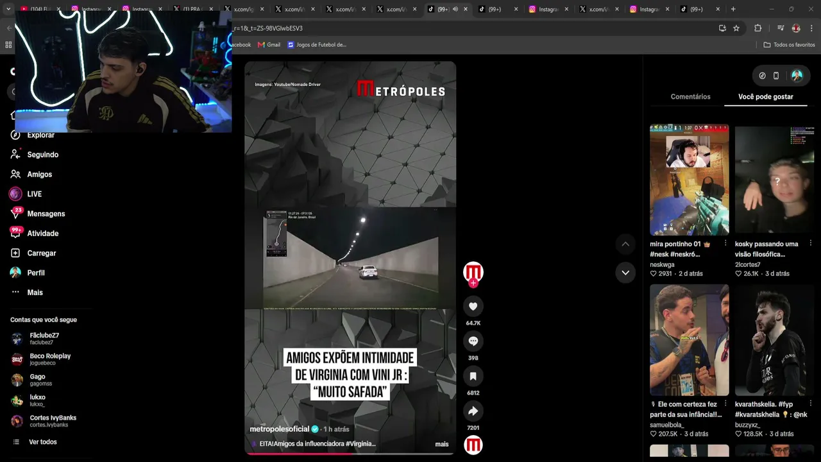
Task: Open the 2lcortes7 author name
Action: pyautogui.click(x=747, y=264)
